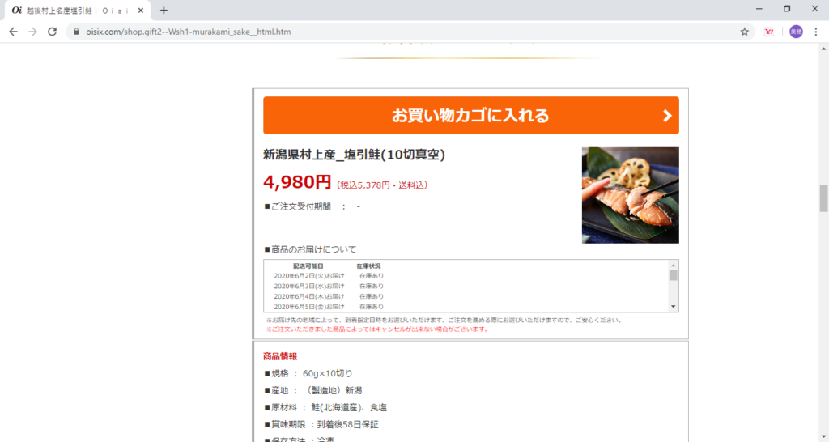Go forward using the browser arrow
829x442 pixels.
click(32, 32)
